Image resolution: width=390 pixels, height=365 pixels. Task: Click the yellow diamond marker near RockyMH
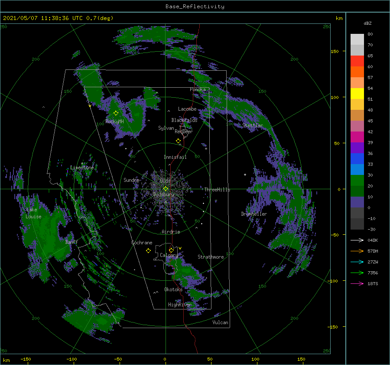pos(116,113)
